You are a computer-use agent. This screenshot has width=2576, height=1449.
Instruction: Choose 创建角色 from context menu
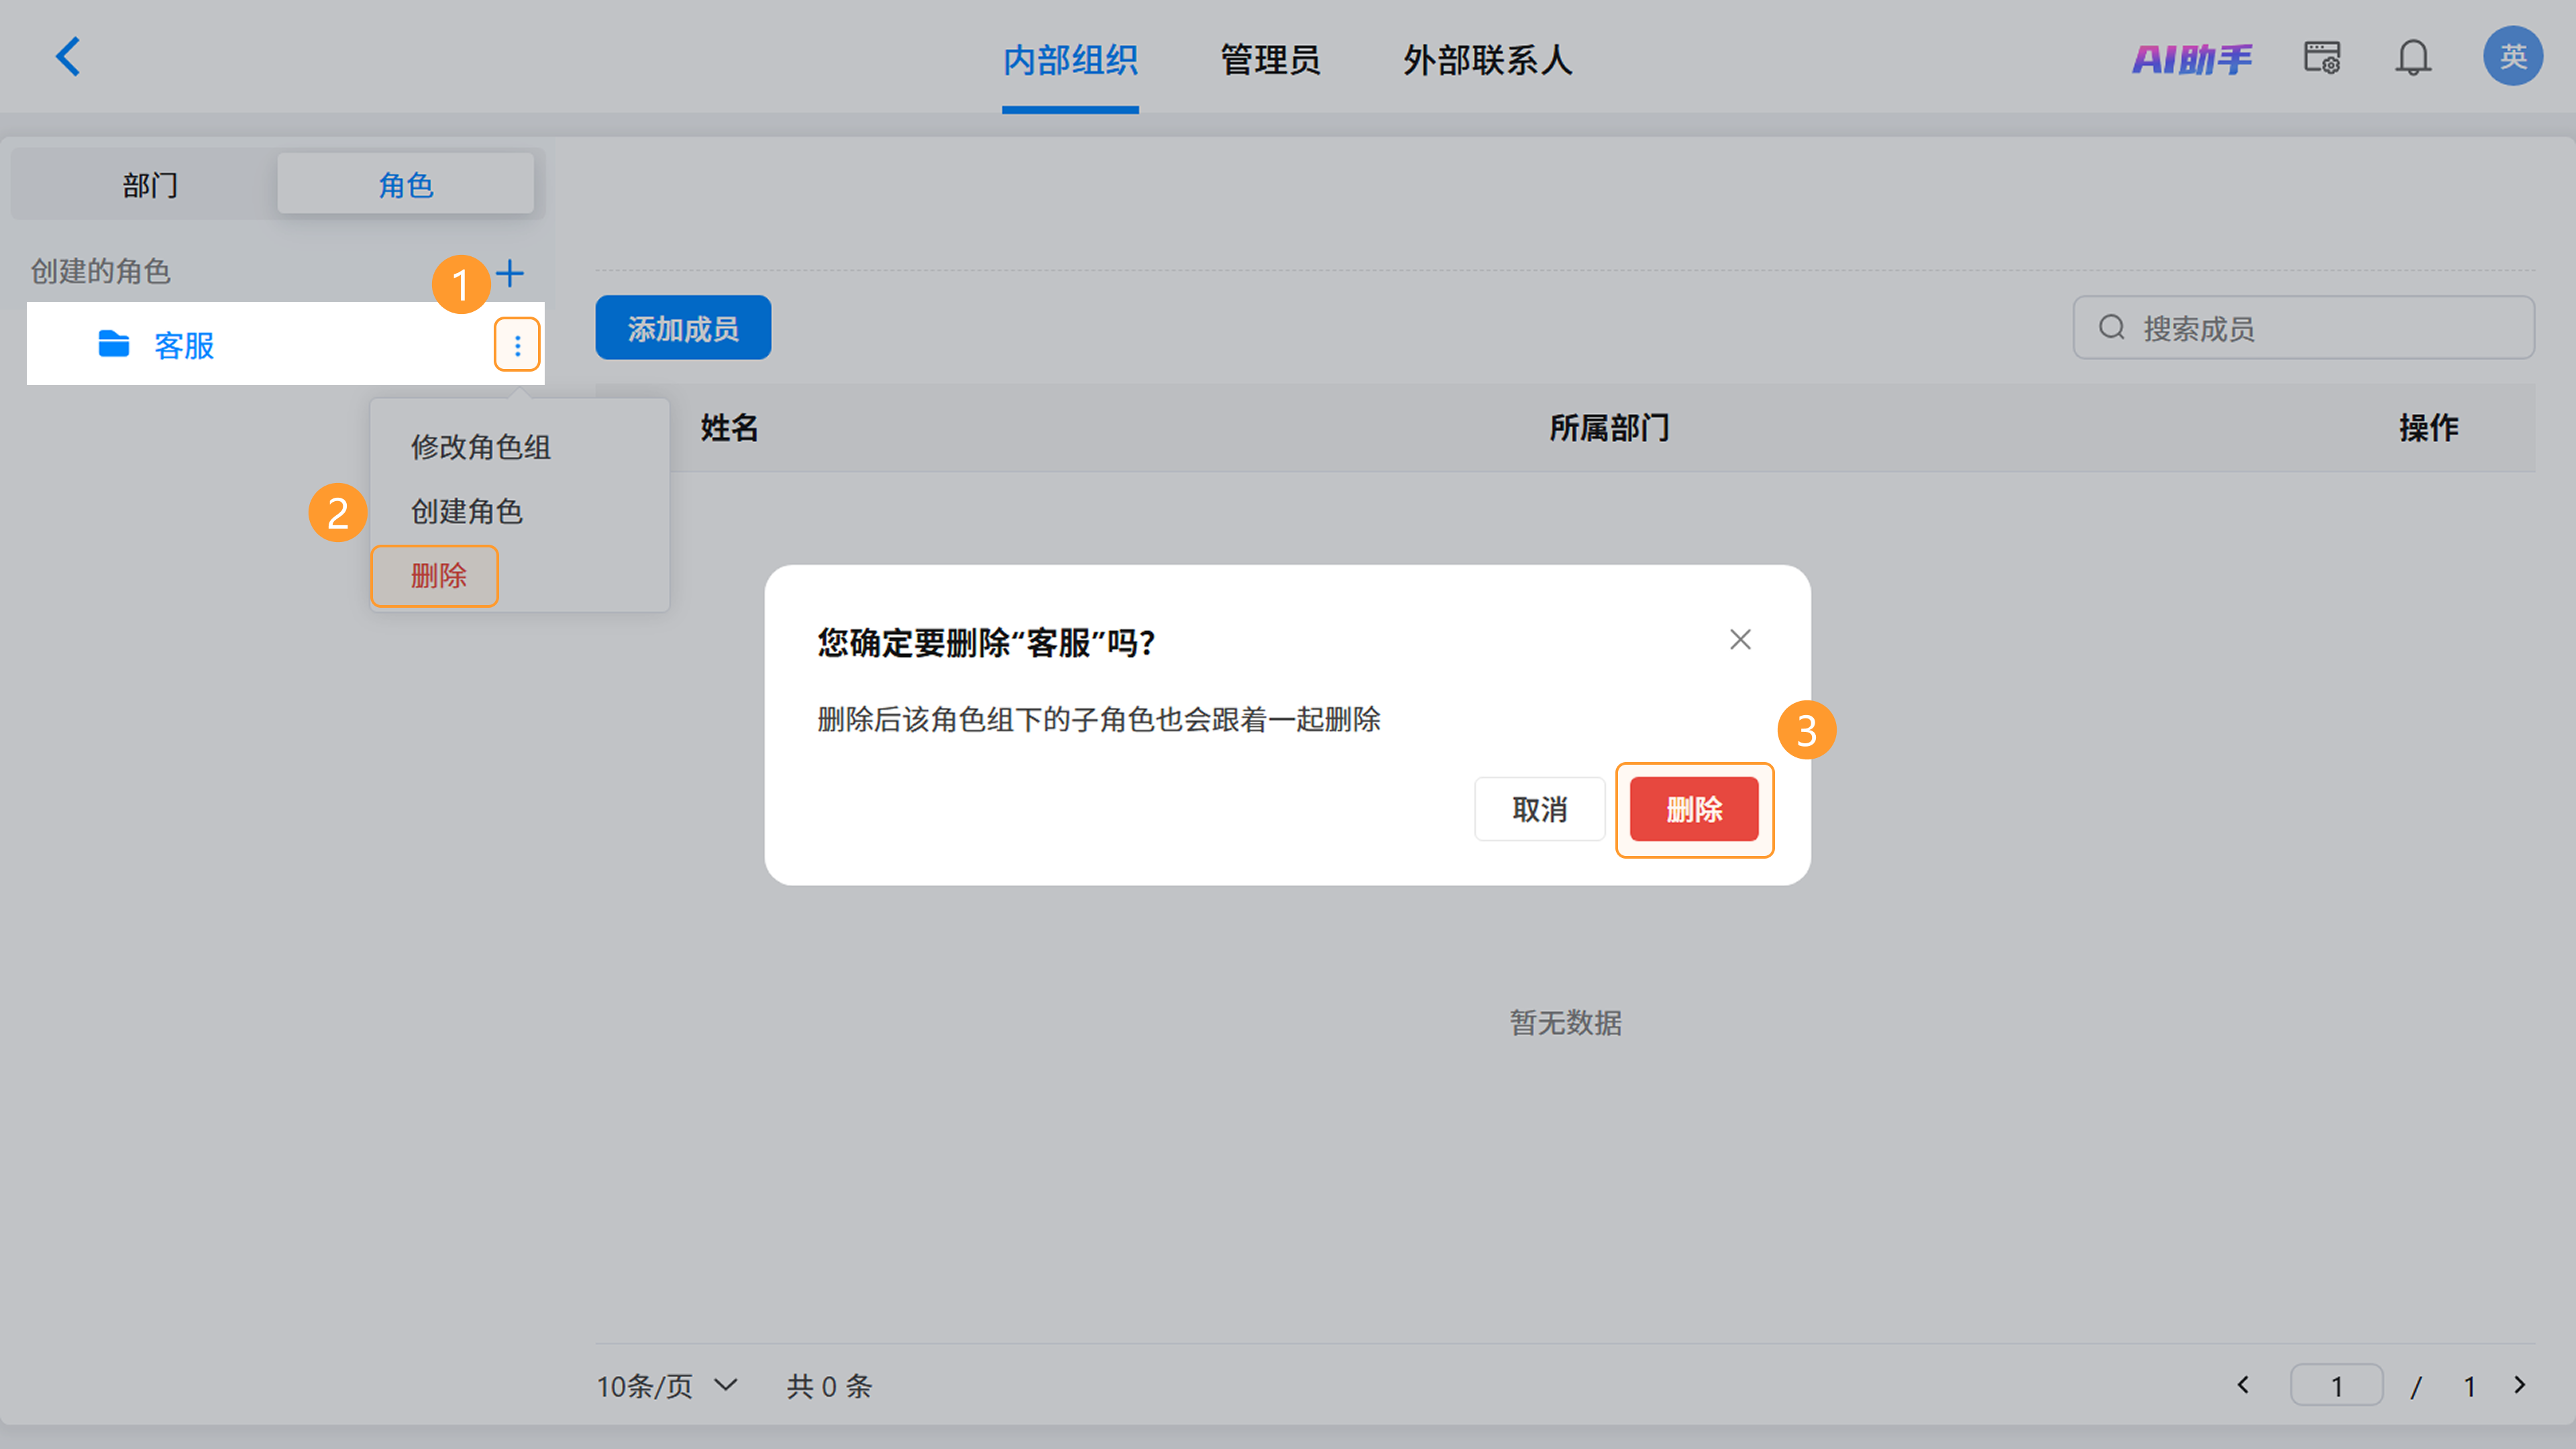[x=467, y=511]
